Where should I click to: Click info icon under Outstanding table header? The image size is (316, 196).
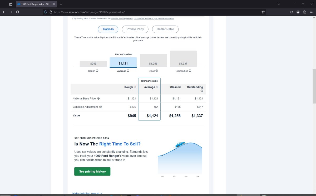[202, 91]
